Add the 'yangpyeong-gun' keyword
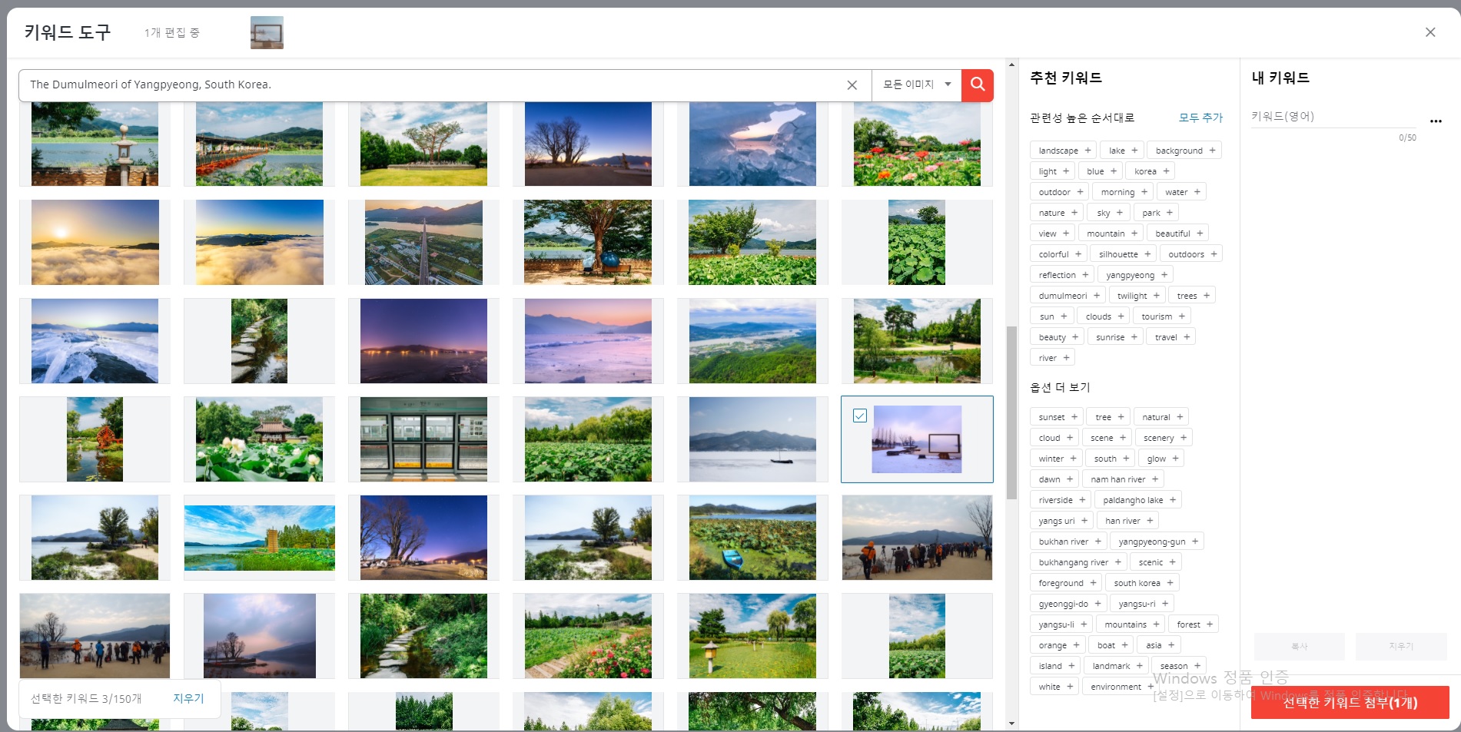1461x732 pixels. click(x=1157, y=542)
